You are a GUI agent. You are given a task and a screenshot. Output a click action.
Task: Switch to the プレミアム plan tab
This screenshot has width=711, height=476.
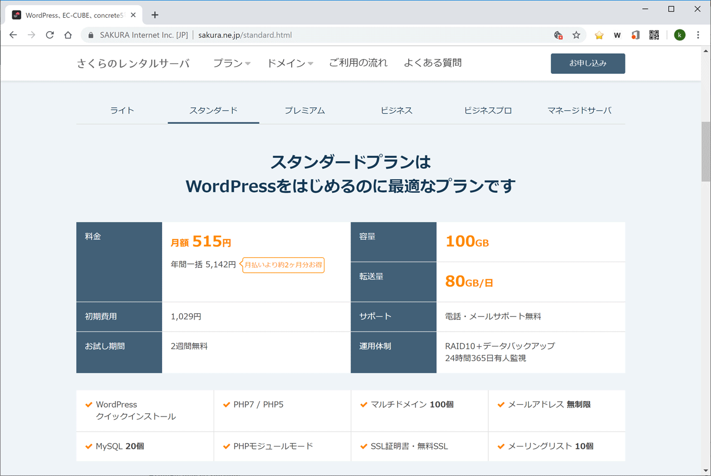pos(305,111)
